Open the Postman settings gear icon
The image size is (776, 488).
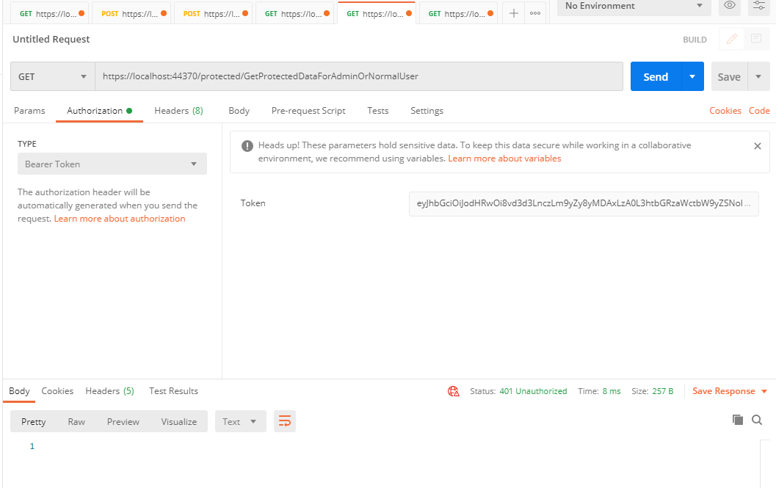point(760,6)
